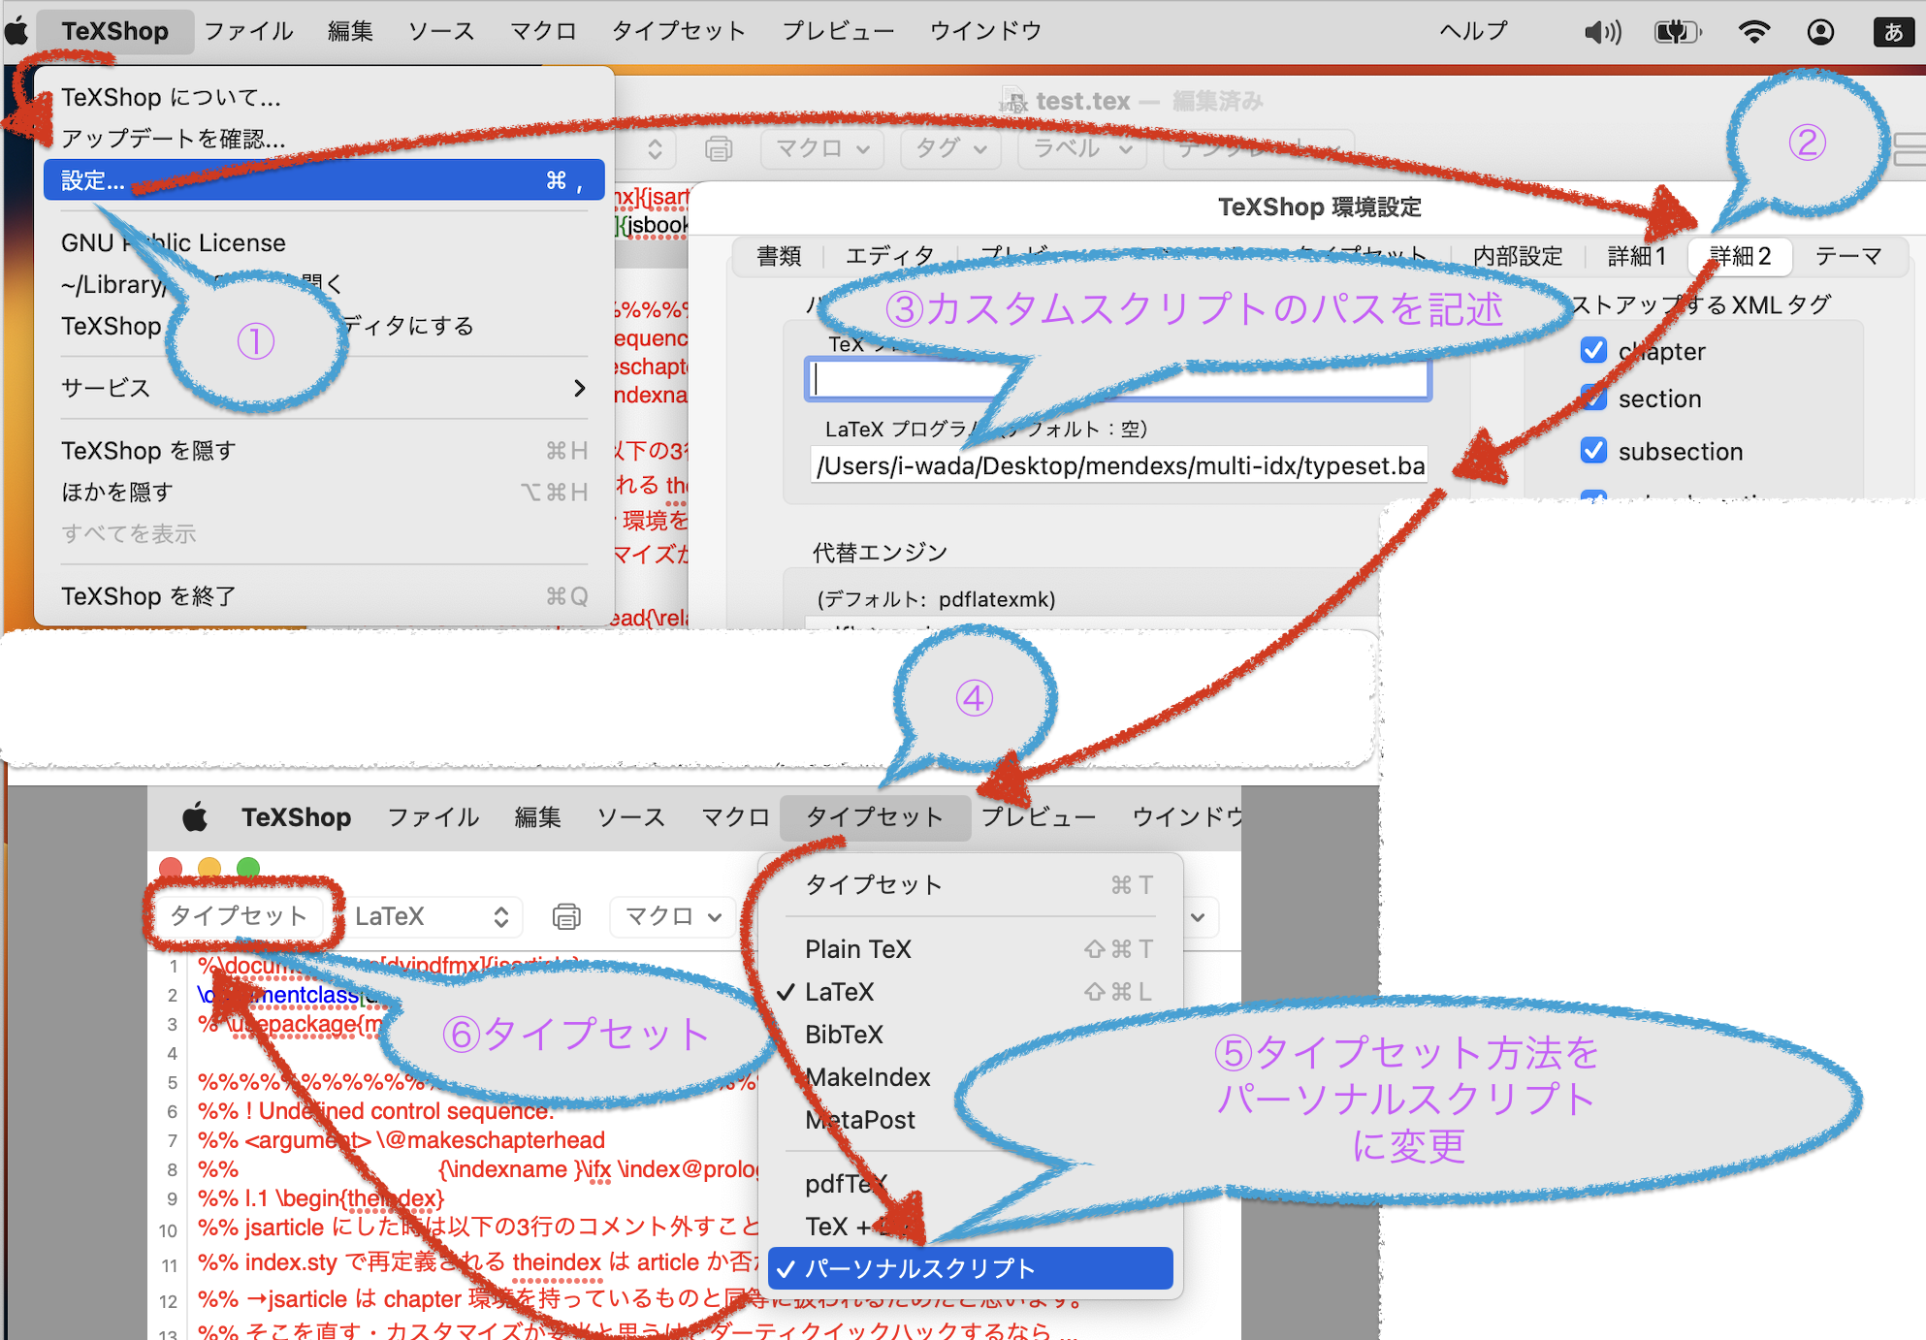Toggle the chapter XML tag checkbox
The image size is (1926, 1340).
(x=1593, y=351)
